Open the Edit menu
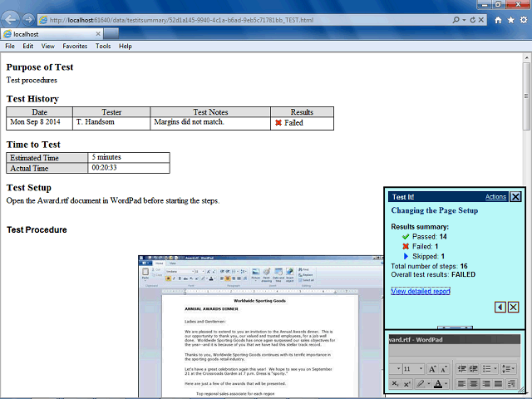 point(27,47)
